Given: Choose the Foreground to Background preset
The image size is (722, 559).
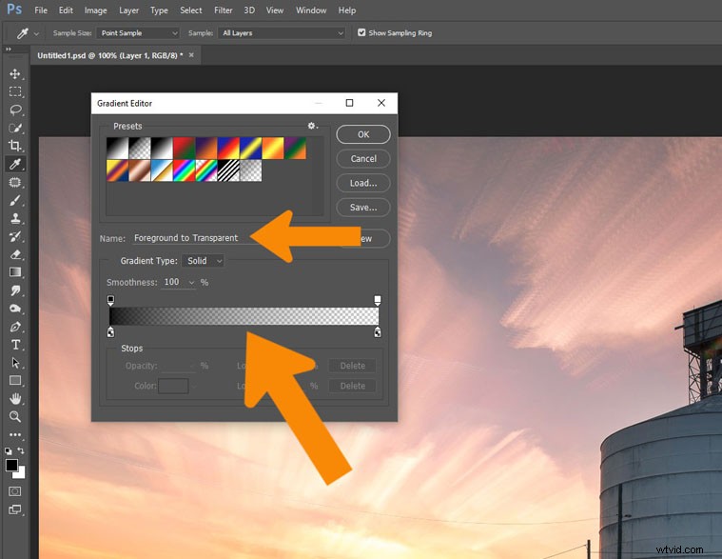Looking at the screenshot, I should (x=117, y=148).
